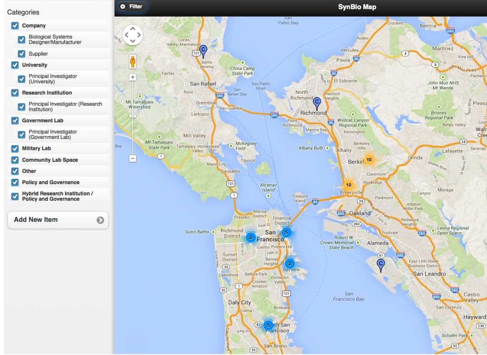Select the Richmond map pin marker

click(317, 103)
